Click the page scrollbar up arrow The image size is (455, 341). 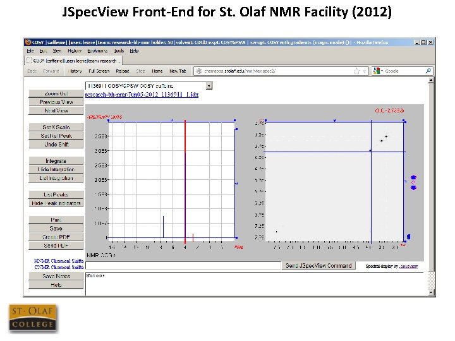click(431, 80)
